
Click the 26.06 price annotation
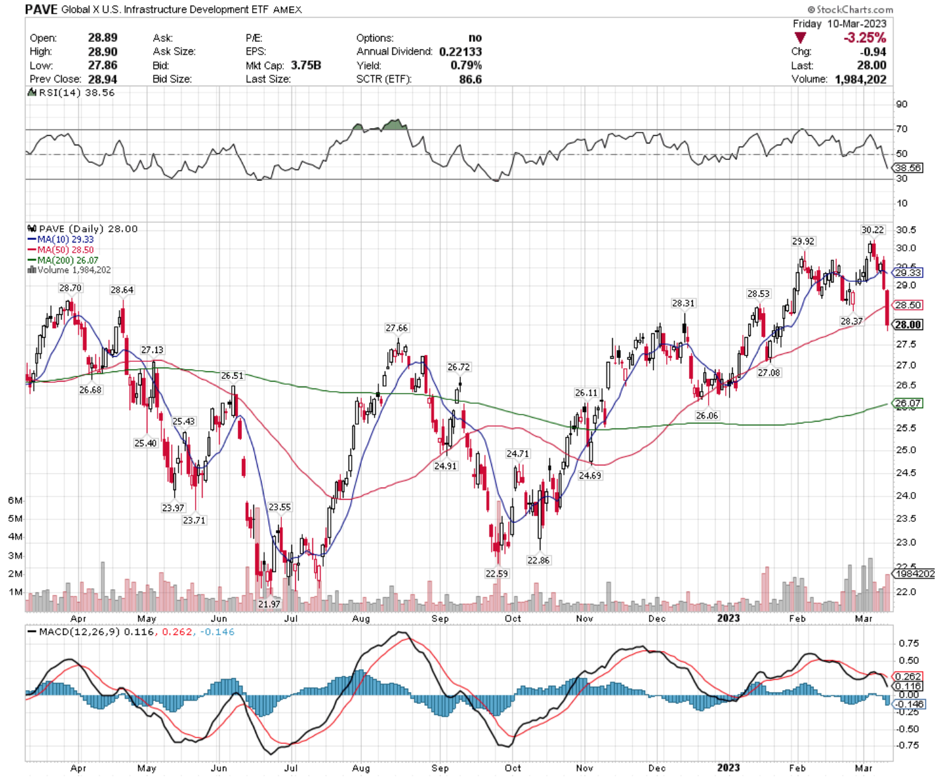[x=707, y=416]
